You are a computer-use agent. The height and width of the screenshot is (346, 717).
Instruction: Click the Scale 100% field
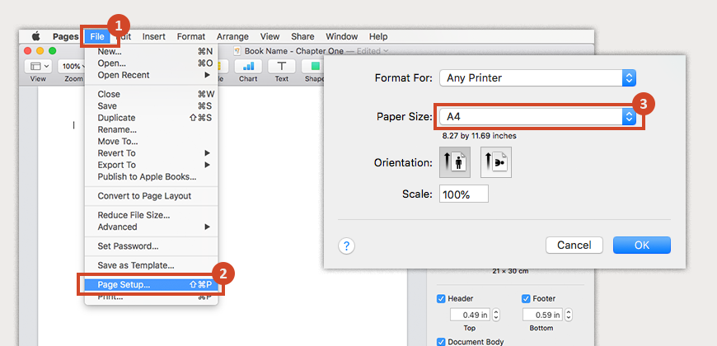464,194
